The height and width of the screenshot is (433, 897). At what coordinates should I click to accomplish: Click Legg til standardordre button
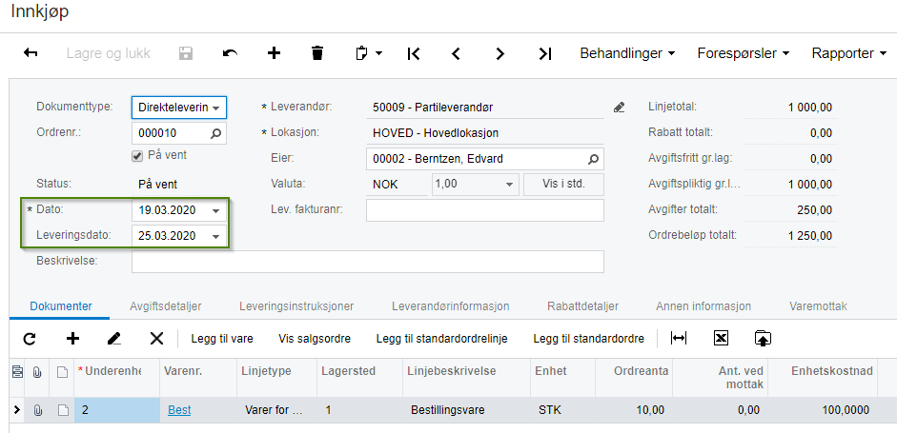(589, 339)
